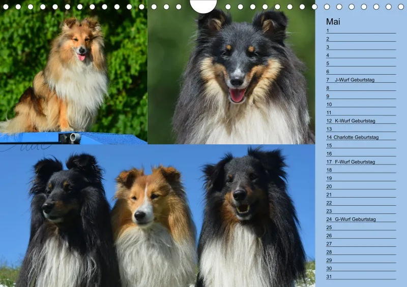Select the entry "G-Wurf Geburtstag" on day 24
407x287 pixels.
(x=355, y=219)
